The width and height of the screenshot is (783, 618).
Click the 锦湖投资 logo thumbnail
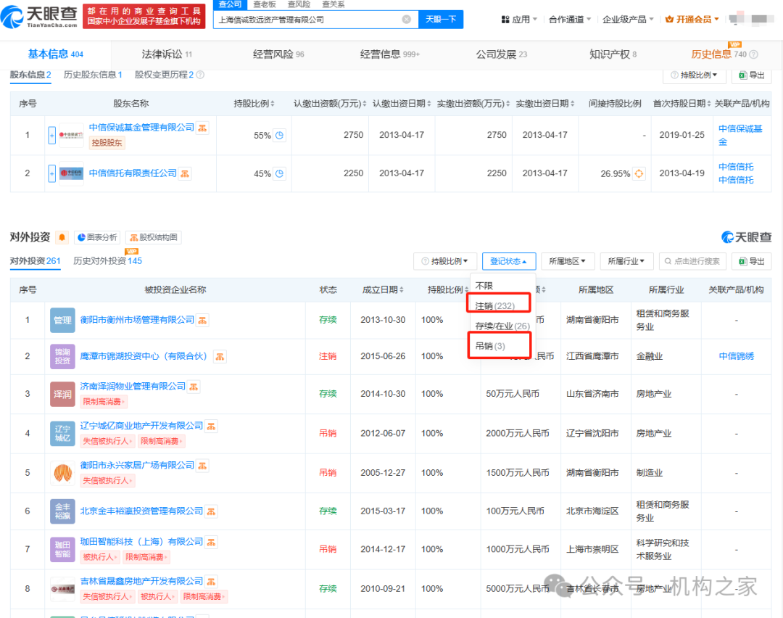coord(62,356)
